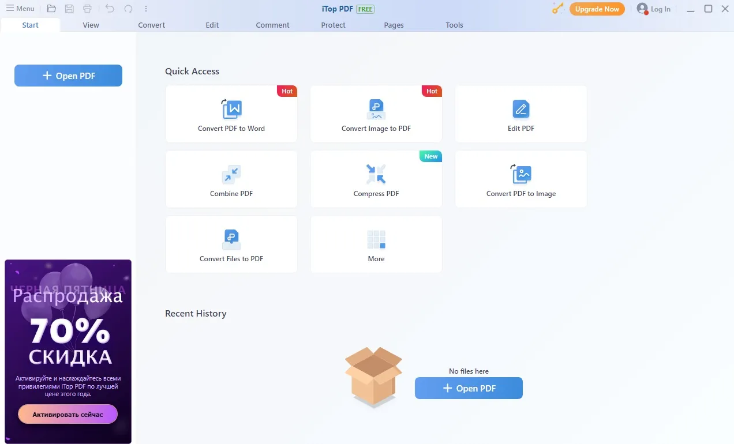Click the Compress PDF label text
Screen dimensions: 734x444
point(376,194)
